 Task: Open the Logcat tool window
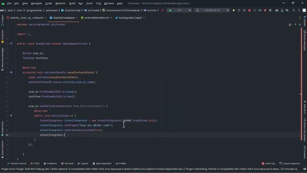83,163
